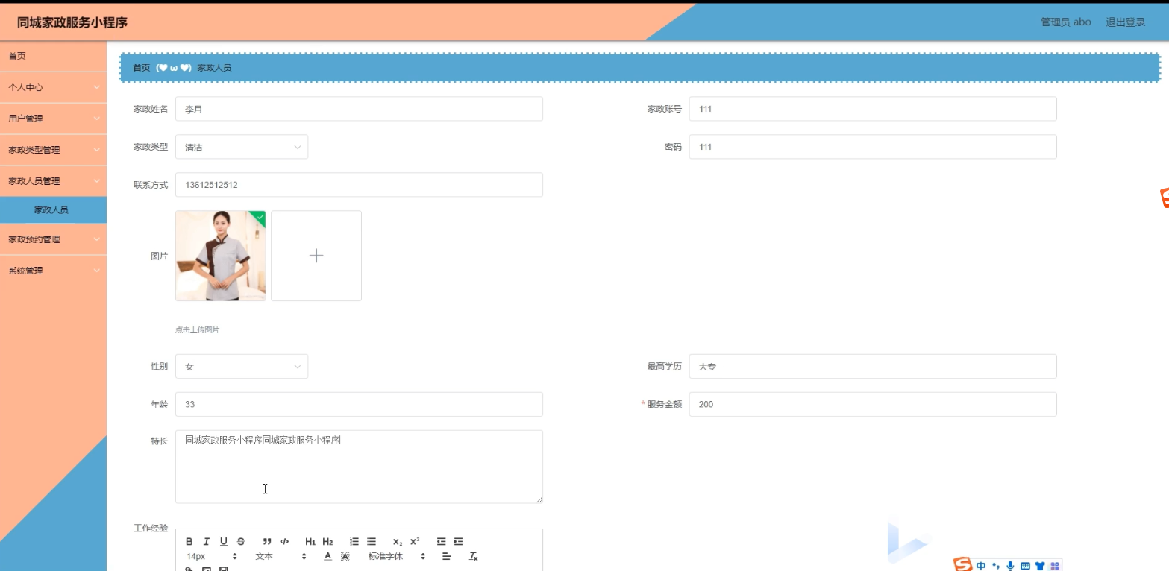Toggle underline formatting in the editor
The width and height of the screenshot is (1169, 571).
224,541
